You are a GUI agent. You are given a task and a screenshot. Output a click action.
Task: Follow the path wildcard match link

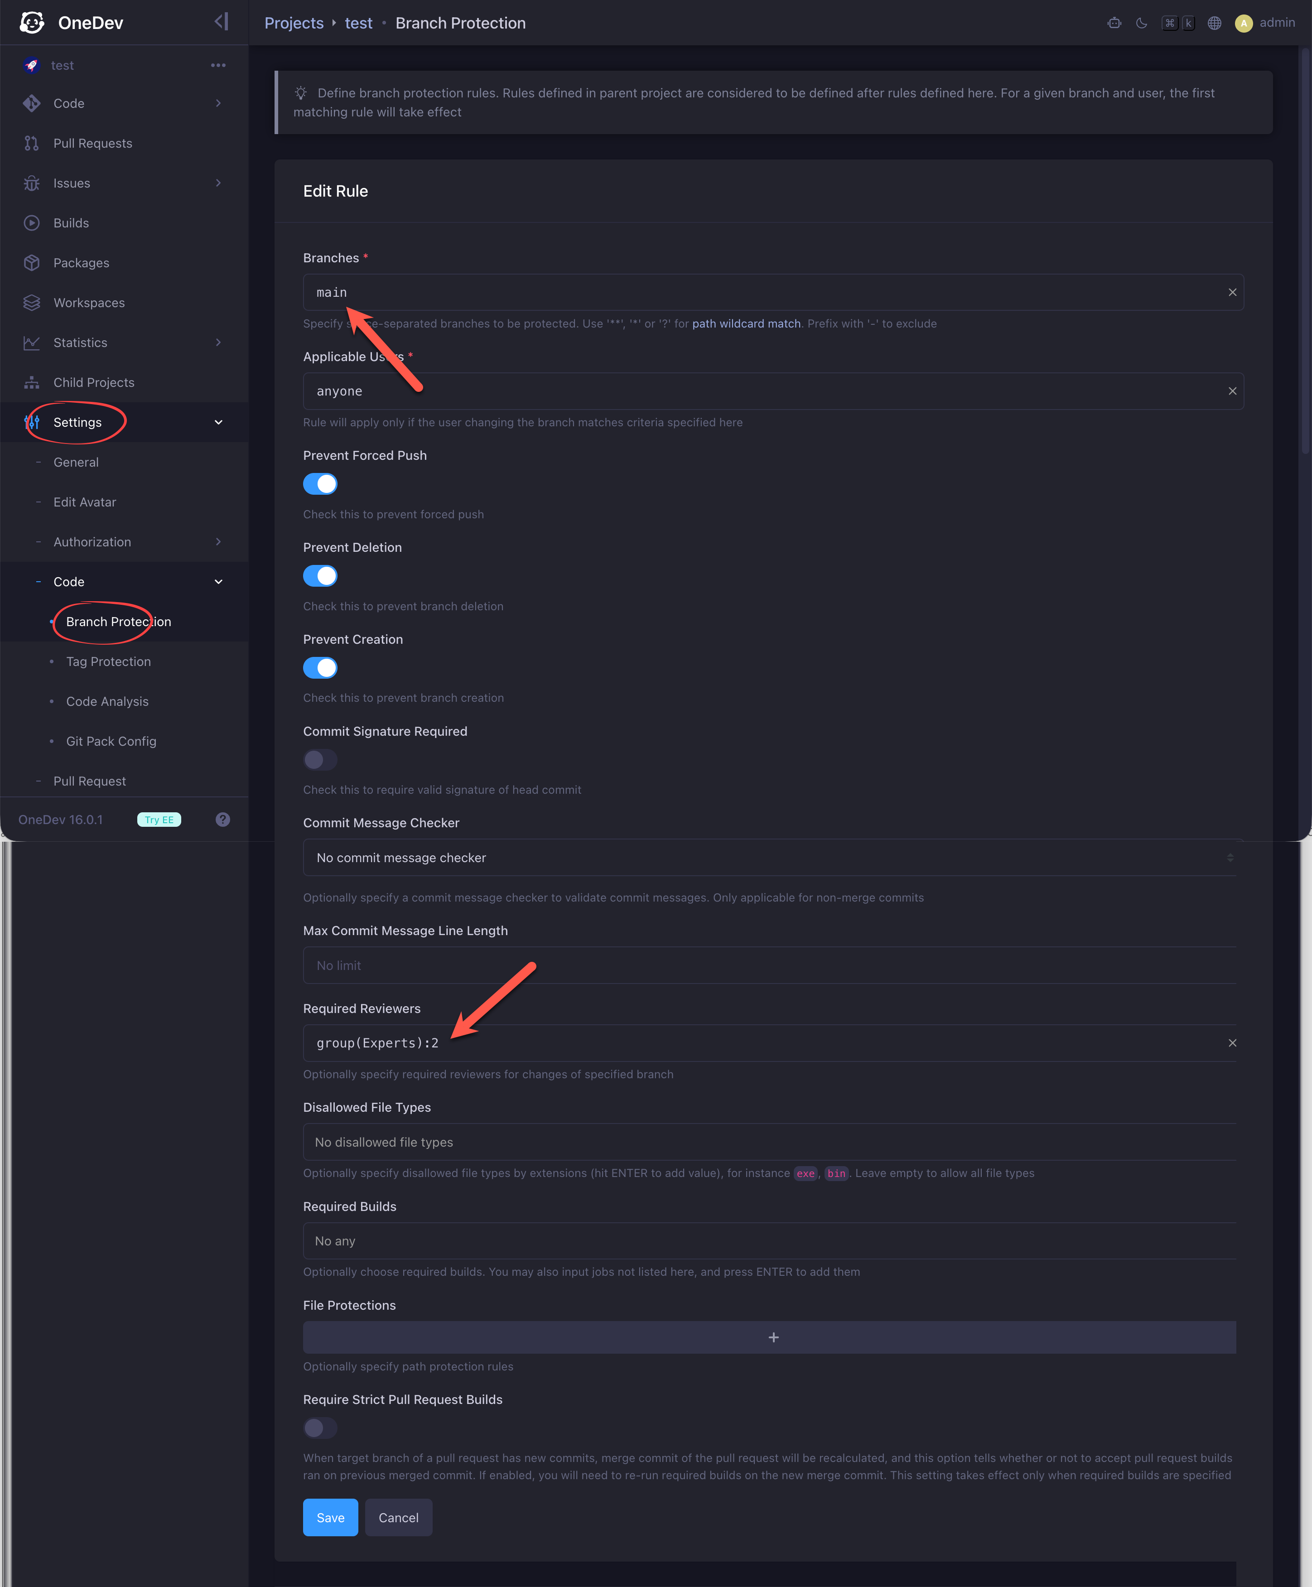(746, 323)
